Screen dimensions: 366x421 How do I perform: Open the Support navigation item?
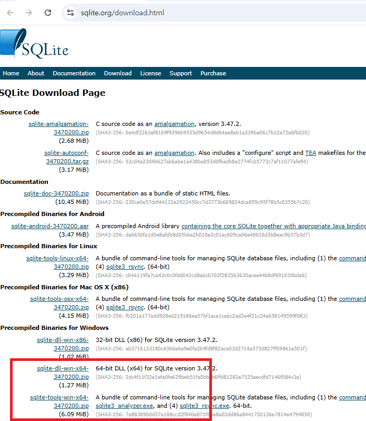(x=180, y=73)
